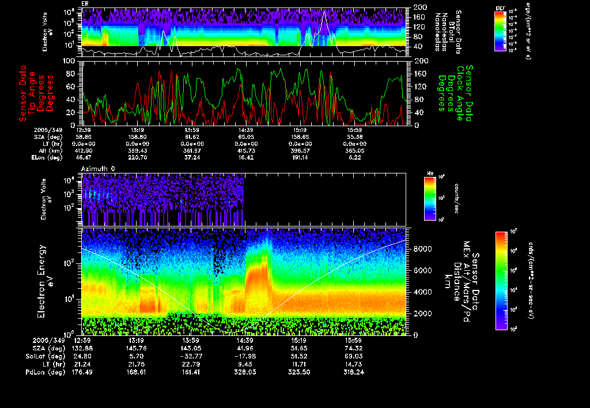Click altitude value 361.97
This screenshot has width=590, height=408.
pos(192,151)
